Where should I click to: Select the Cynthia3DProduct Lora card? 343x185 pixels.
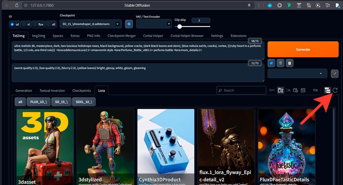point(166,147)
